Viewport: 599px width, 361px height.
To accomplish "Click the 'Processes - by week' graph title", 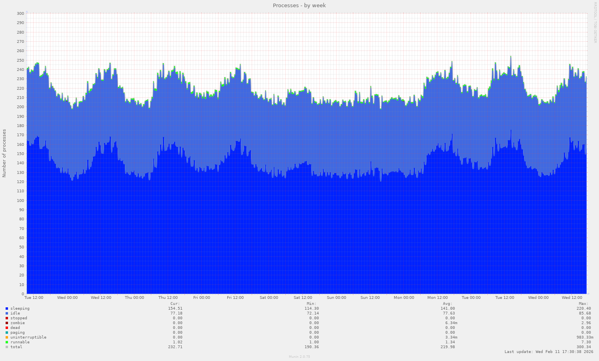I will (299, 6).
